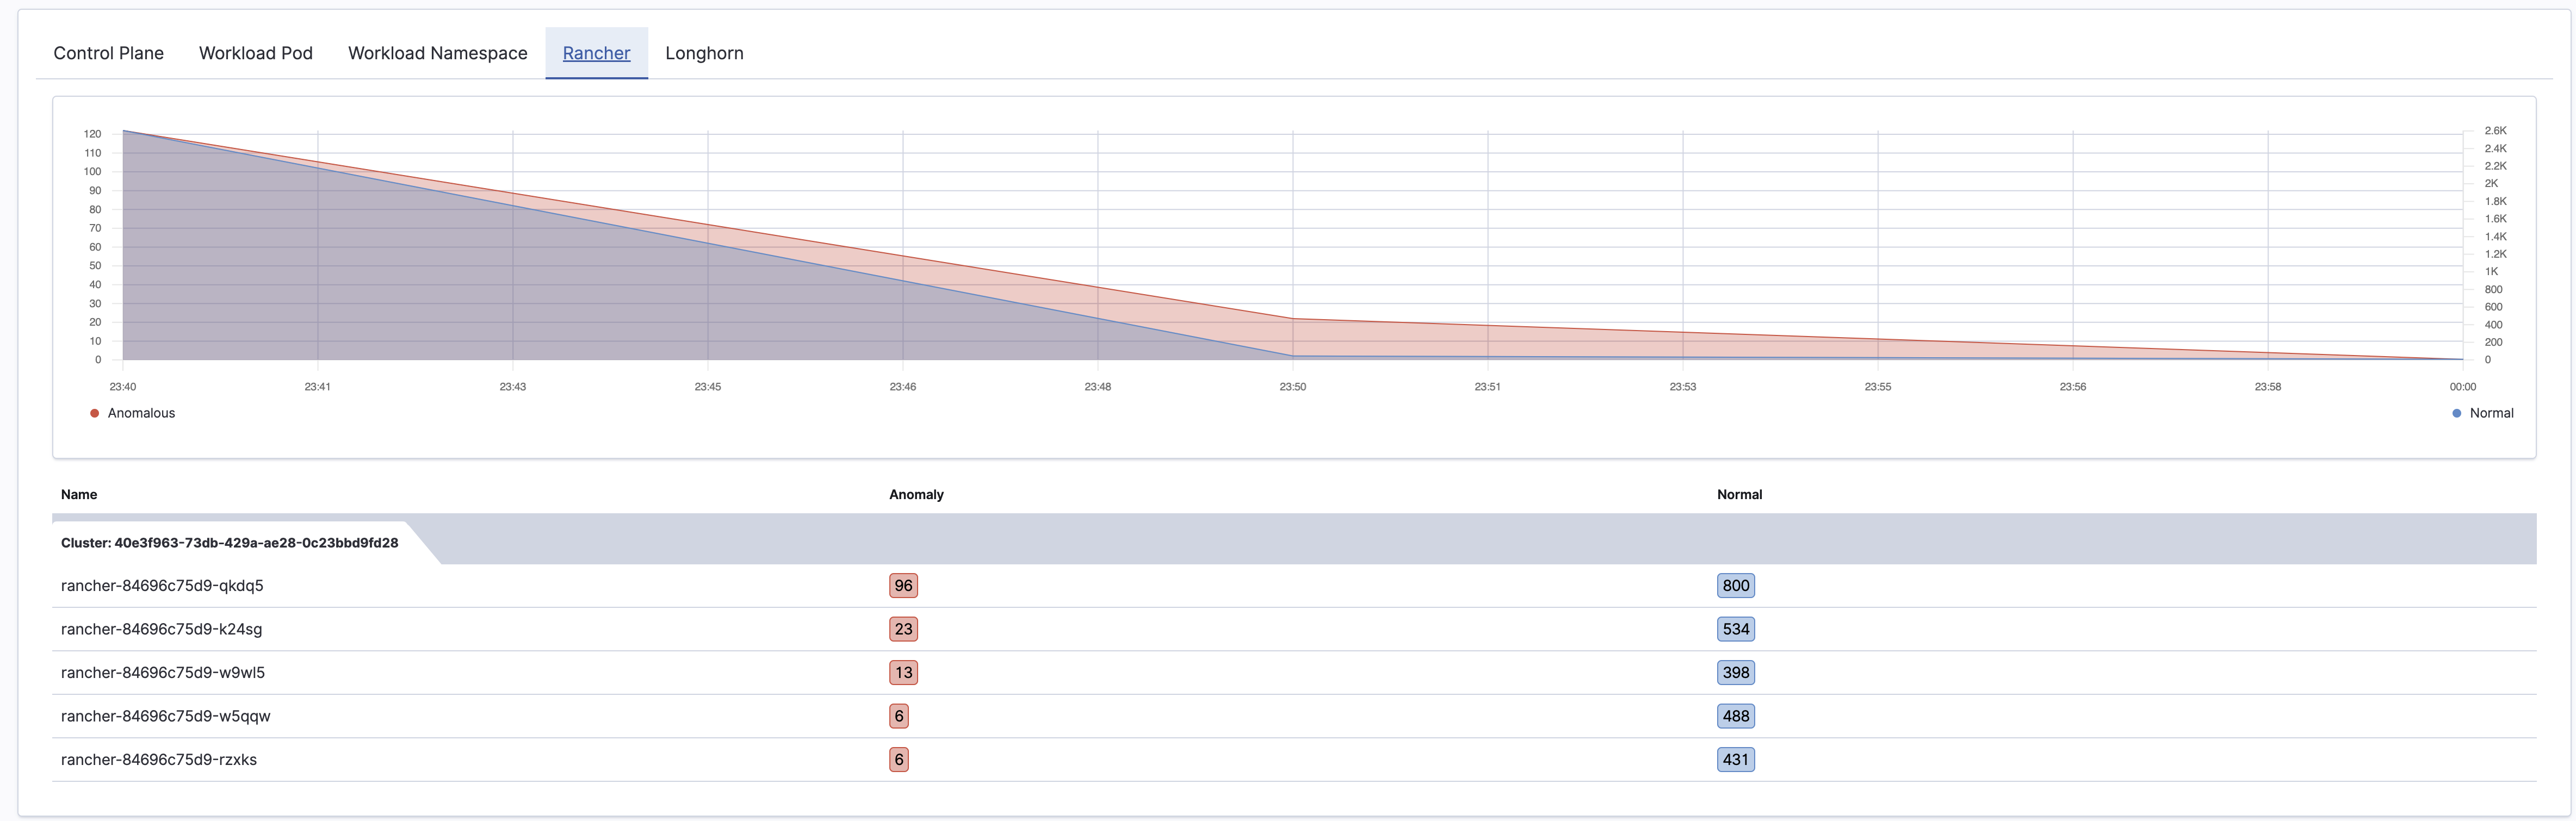Click the 120 left axis value
Image resolution: width=2576 pixels, height=821 pixels.
pos(92,134)
